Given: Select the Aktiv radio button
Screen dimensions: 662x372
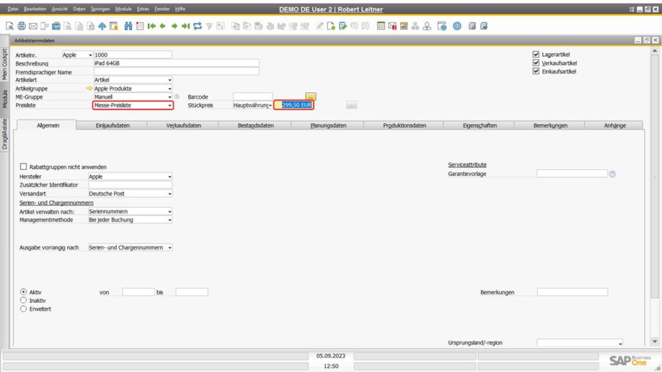Looking at the screenshot, I should pos(23,292).
